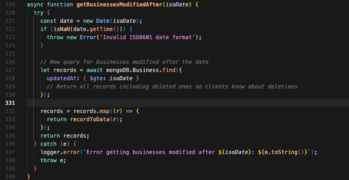The height and width of the screenshot is (180, 349).
Task: Click line number 335 in the gutter
Action: (10, 136)
